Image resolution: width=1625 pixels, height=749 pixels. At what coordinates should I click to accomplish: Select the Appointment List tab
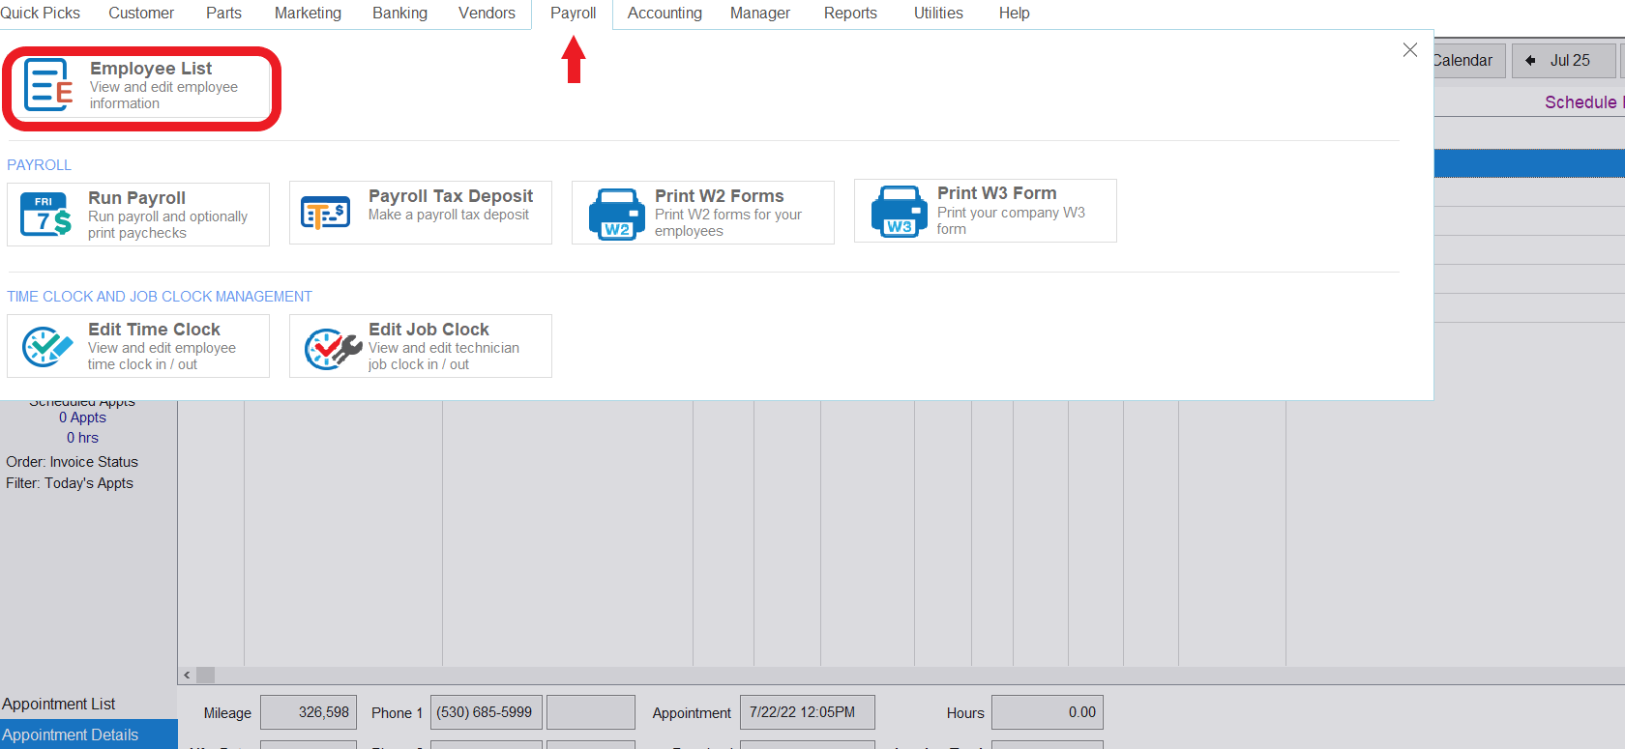(88, 704)
